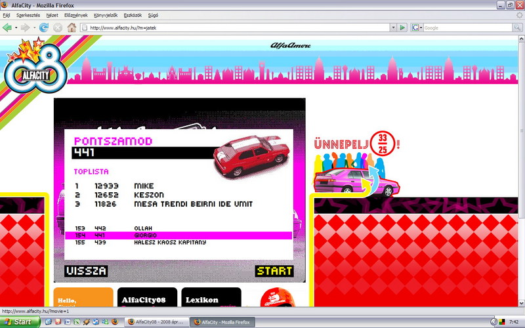Click the AlfaCity 08 logo
This screenshot has height=328, width=525.
pos(35,66)
